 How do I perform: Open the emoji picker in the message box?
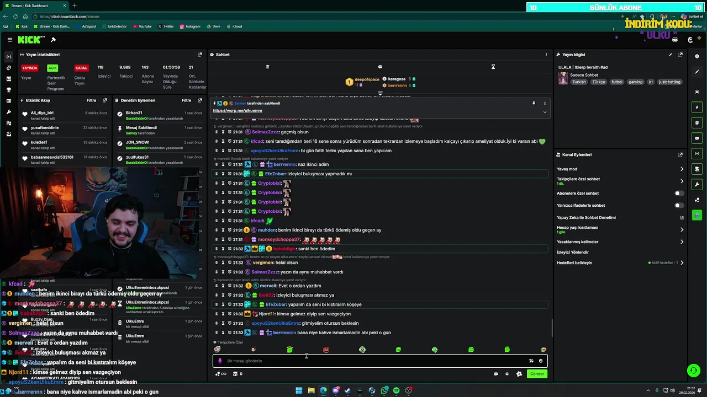point(541,361)
